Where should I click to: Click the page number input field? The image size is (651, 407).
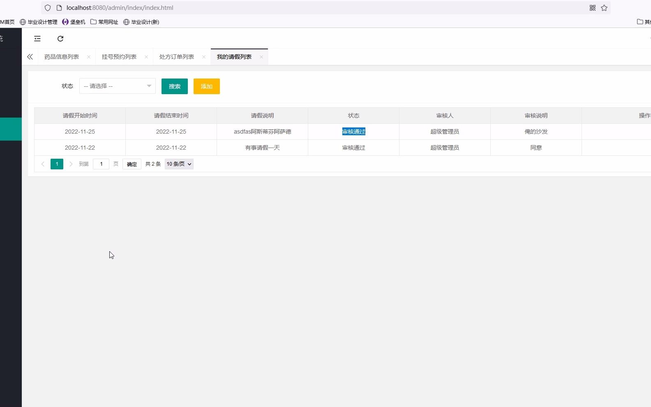101,164
